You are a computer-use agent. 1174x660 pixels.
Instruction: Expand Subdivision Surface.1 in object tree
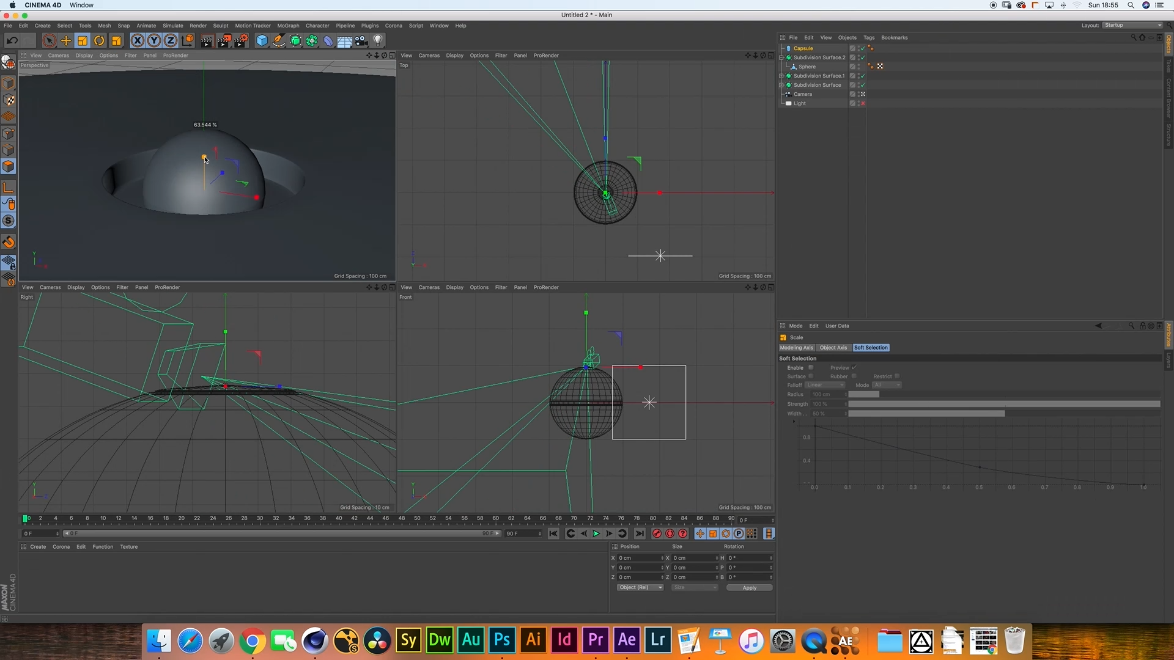coord(781,76)
